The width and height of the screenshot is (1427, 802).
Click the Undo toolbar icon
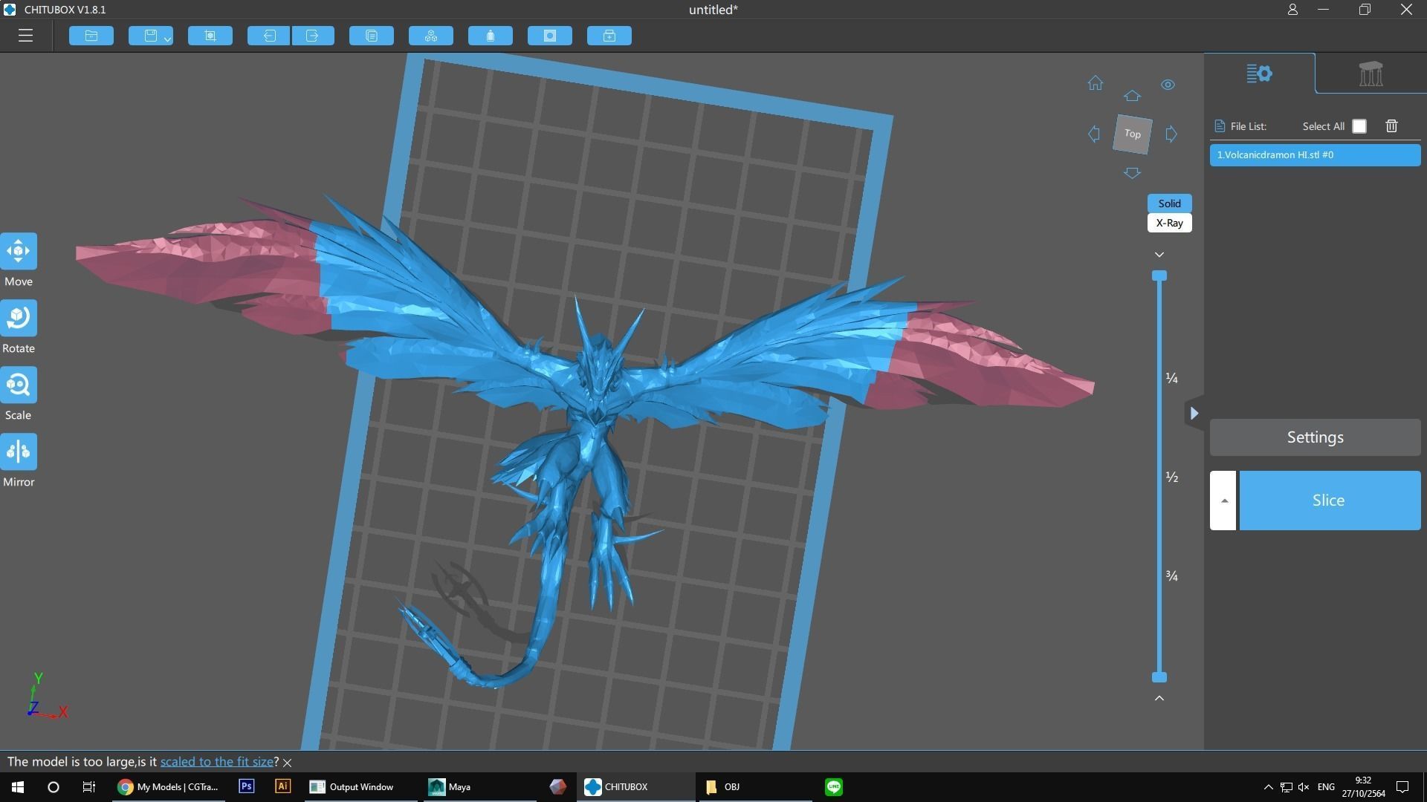pyautogui.click(x=268, y=36)
